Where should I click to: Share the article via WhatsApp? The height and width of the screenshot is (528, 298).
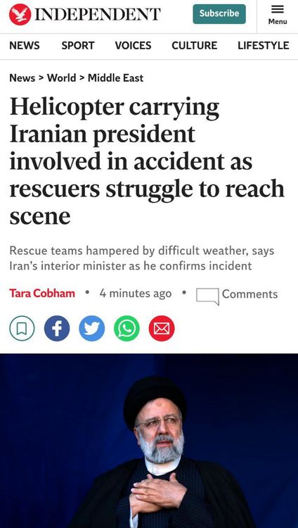pos(127,328)
